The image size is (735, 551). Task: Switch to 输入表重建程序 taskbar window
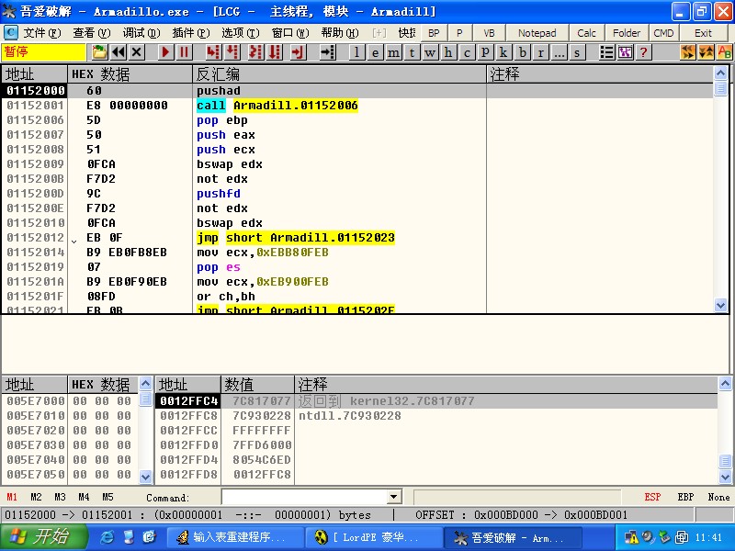(x=235, y=537)
